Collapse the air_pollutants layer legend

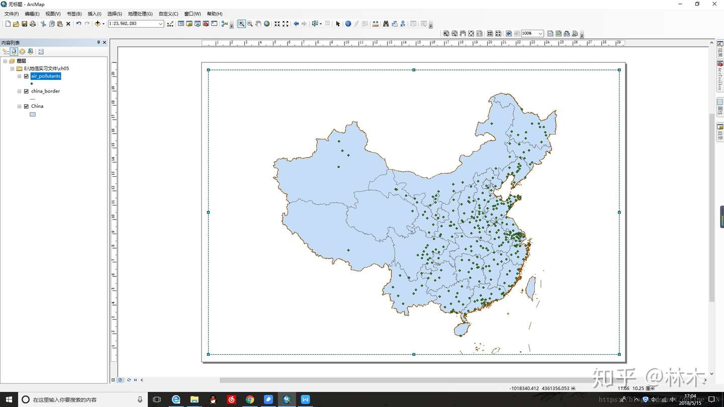20,76
